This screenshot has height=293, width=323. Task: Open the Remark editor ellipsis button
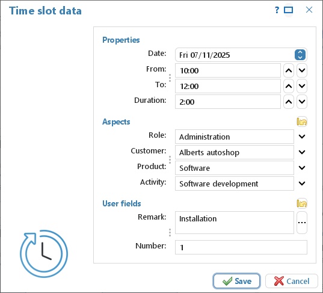click(302, 223)
